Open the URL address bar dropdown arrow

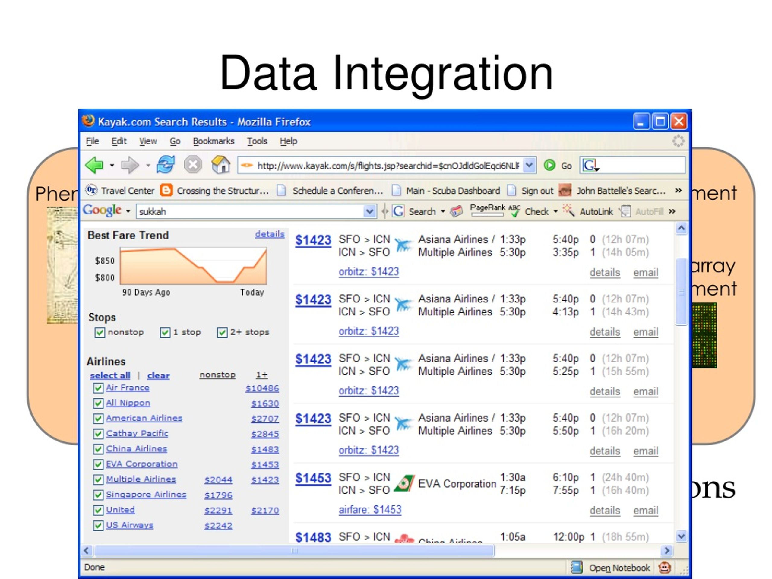pos(530,165)
